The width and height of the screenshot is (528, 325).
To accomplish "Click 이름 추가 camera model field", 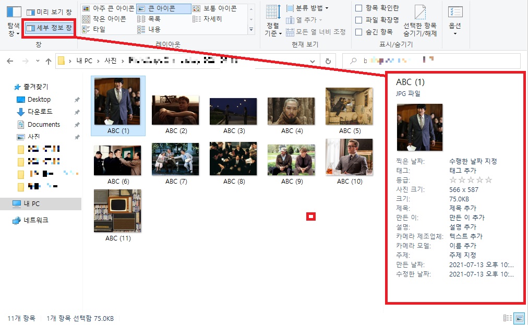I will (x=463, y=246).
